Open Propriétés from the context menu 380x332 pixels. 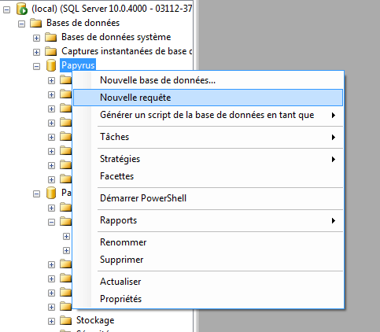[x=208, y=299]
